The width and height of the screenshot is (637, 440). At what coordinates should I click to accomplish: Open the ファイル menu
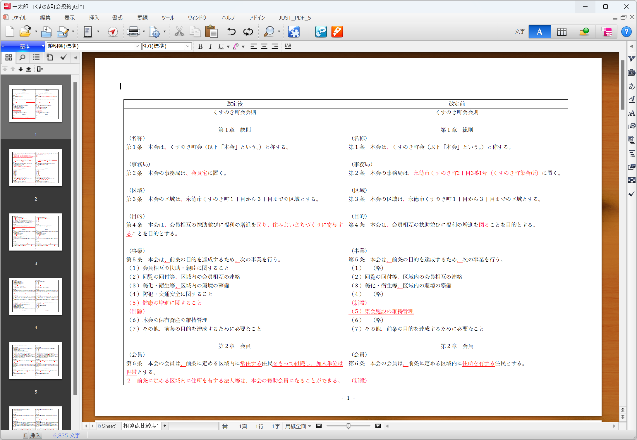pyautogui.click(x=19, y=18)
